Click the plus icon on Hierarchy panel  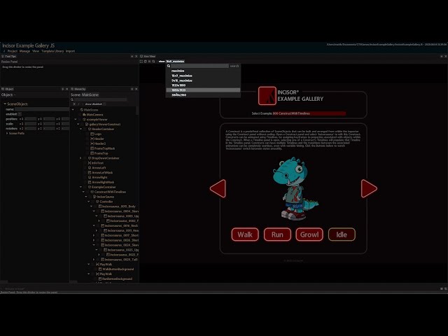coord(132,89)
